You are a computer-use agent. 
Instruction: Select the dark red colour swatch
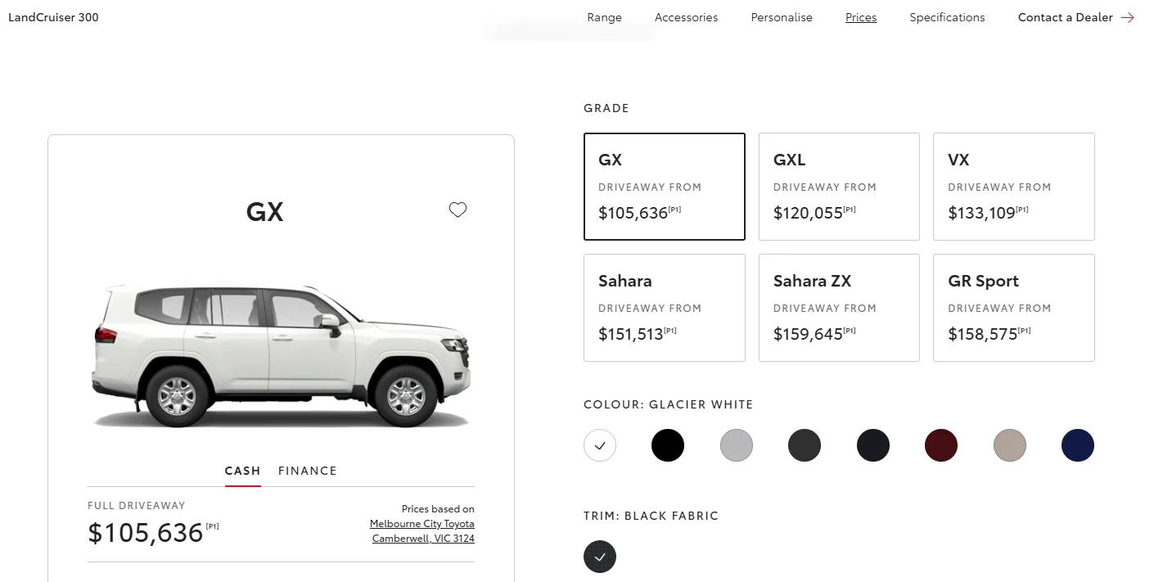click(941, 445)
